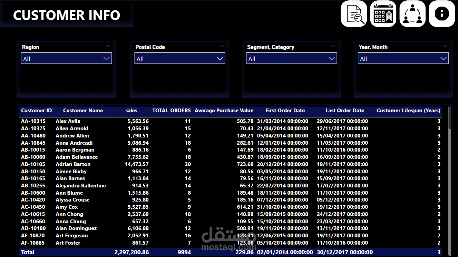Open the customer network people icon
This screenshot has height=257, width=458.
pyautogui.click(x=412, y=14)
